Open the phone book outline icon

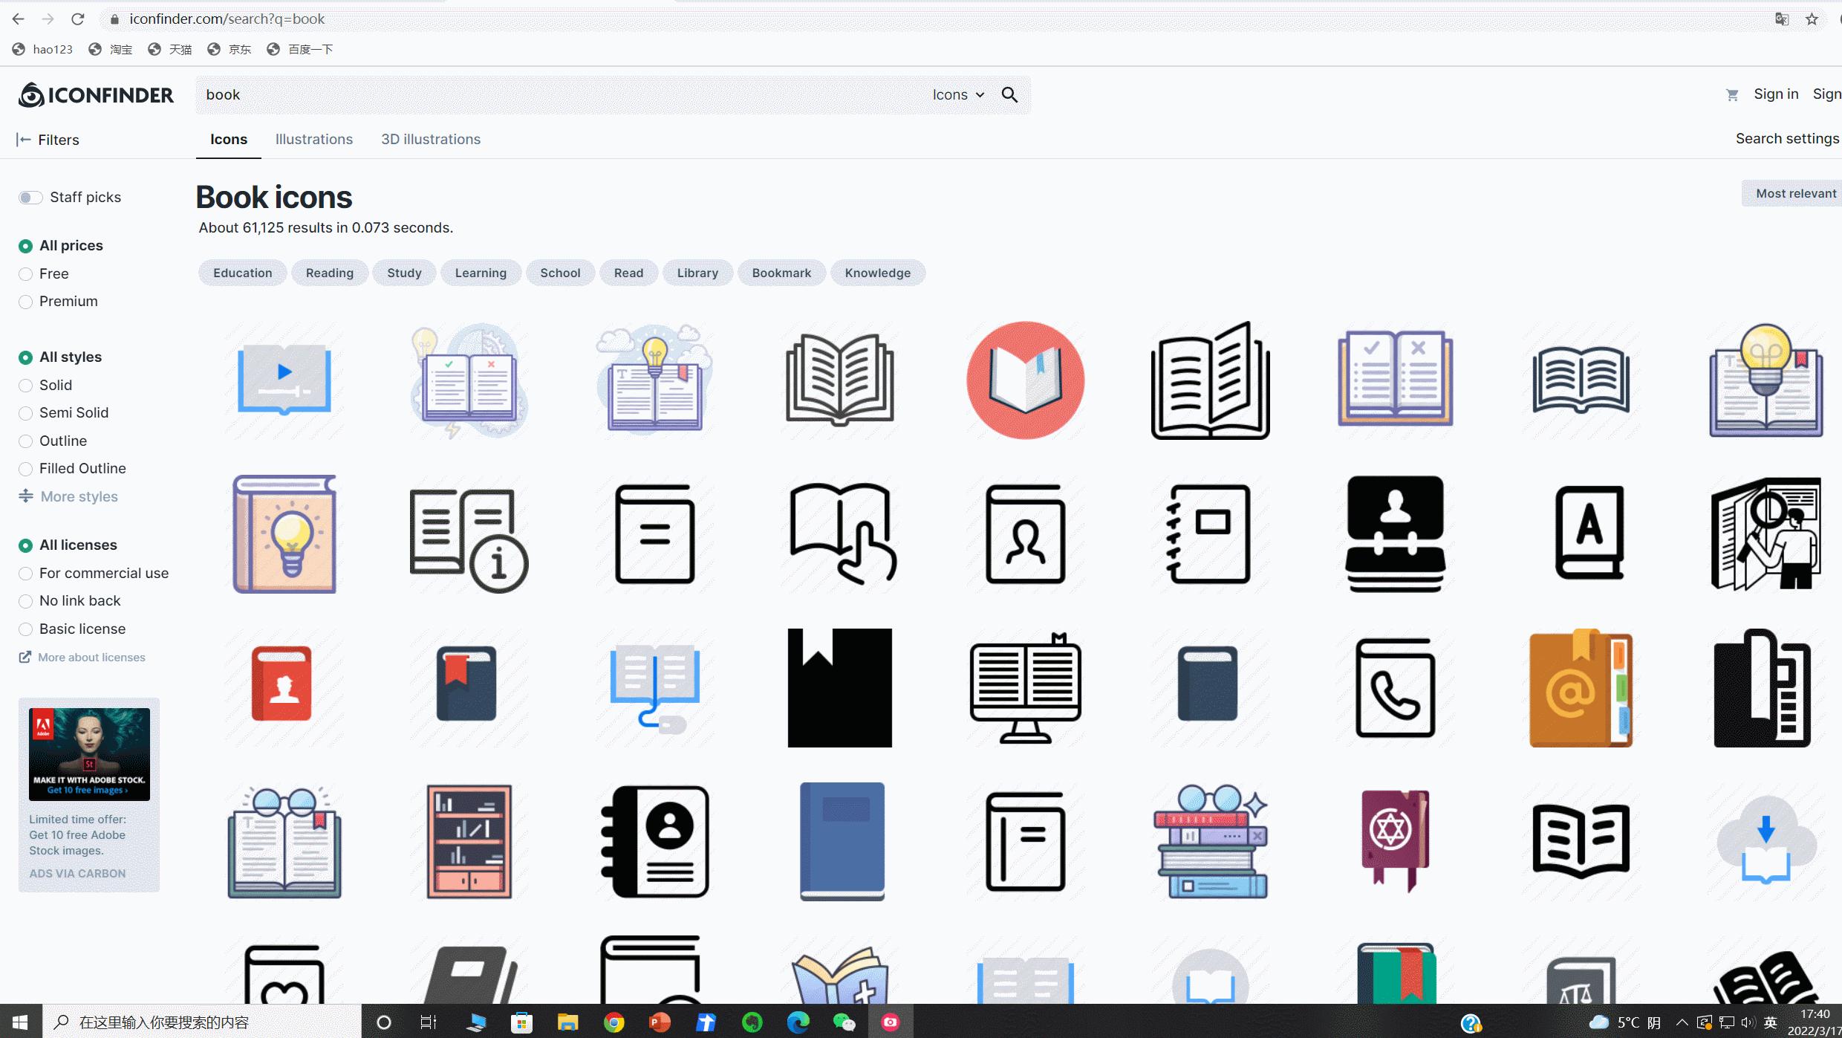tap(1395, 687)
